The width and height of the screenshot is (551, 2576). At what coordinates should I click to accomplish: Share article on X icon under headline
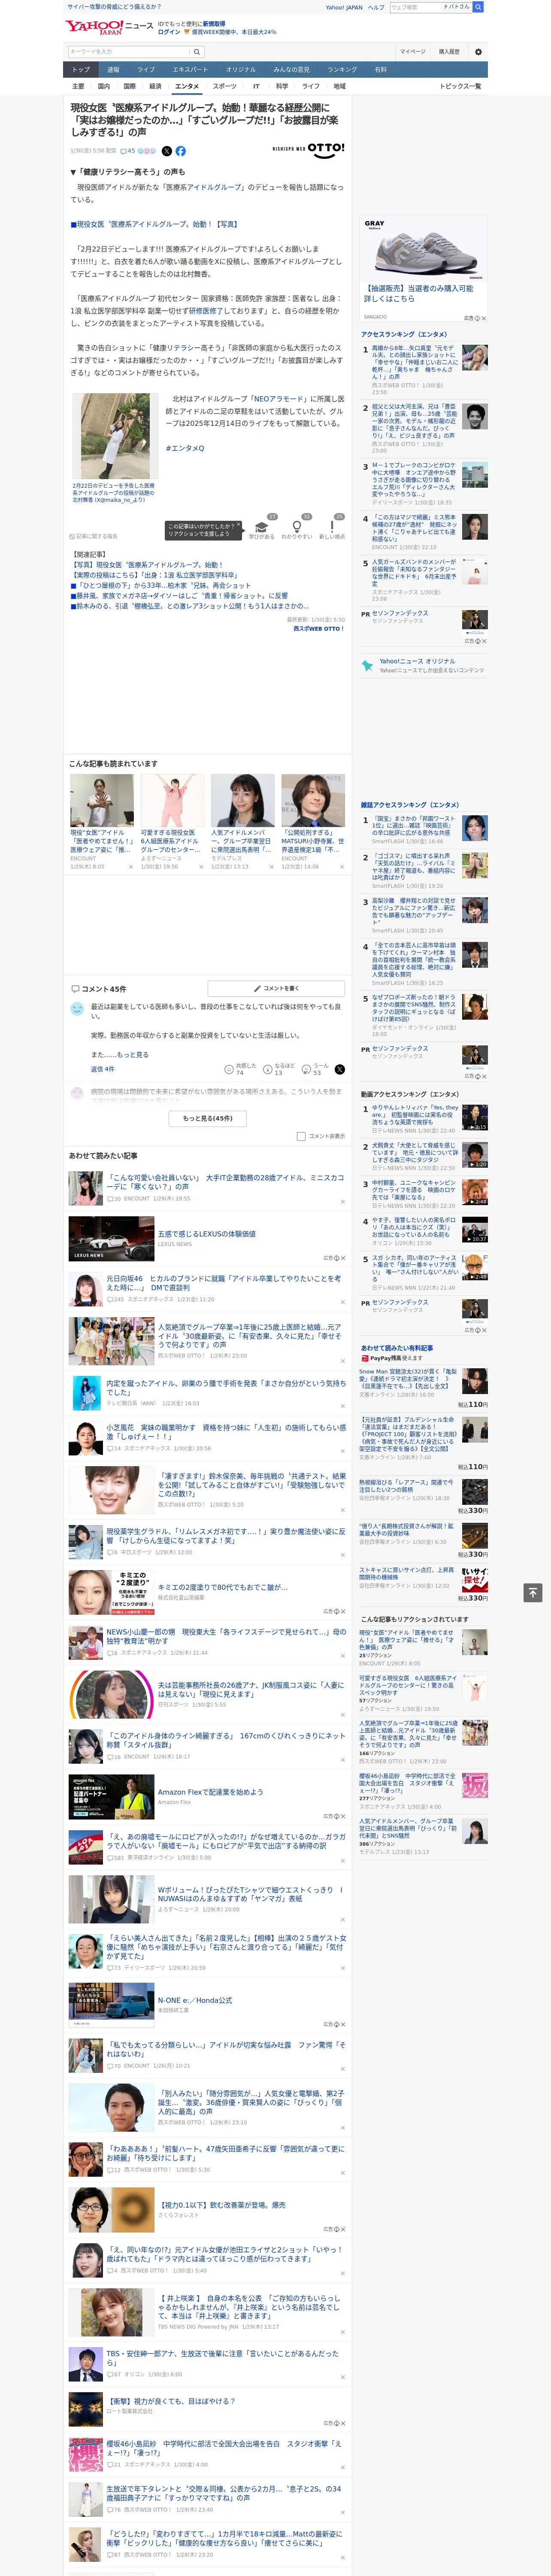(x=167, y=151)
